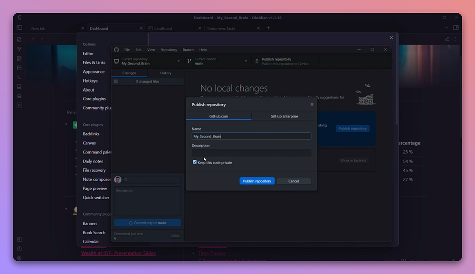Image resolution: width=475 pixels, height=274 pixels.
Task: Open the new tab plus icon
Action: coord(268,28)
